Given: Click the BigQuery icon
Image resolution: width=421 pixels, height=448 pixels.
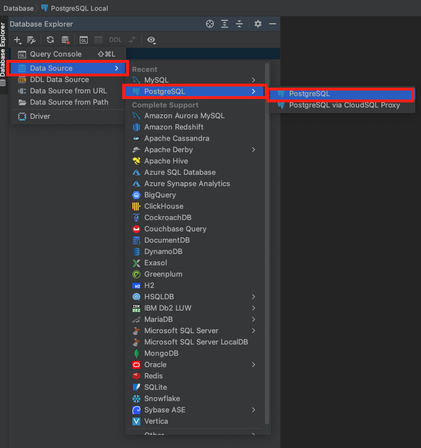Looking at the screenshot, I should point(136,195).
